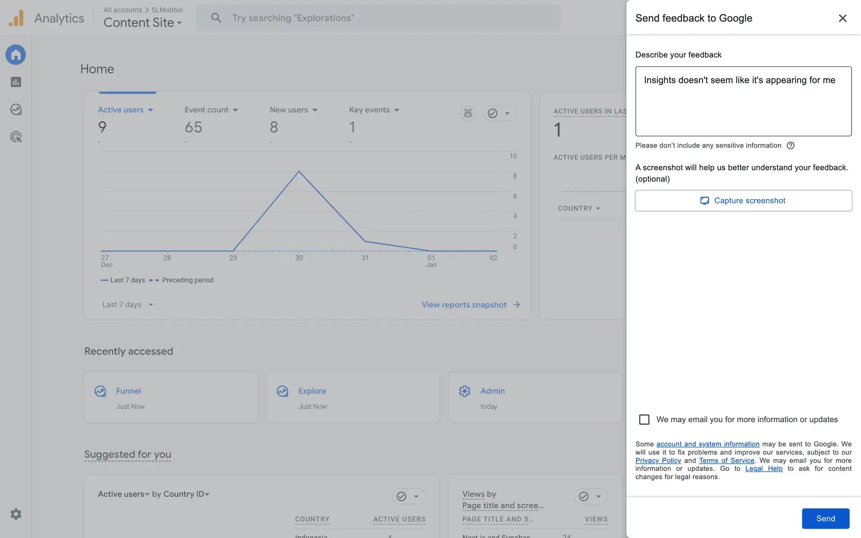Open Explore icon in left sidebar
861x538 pixels.
tap(16, 109)
